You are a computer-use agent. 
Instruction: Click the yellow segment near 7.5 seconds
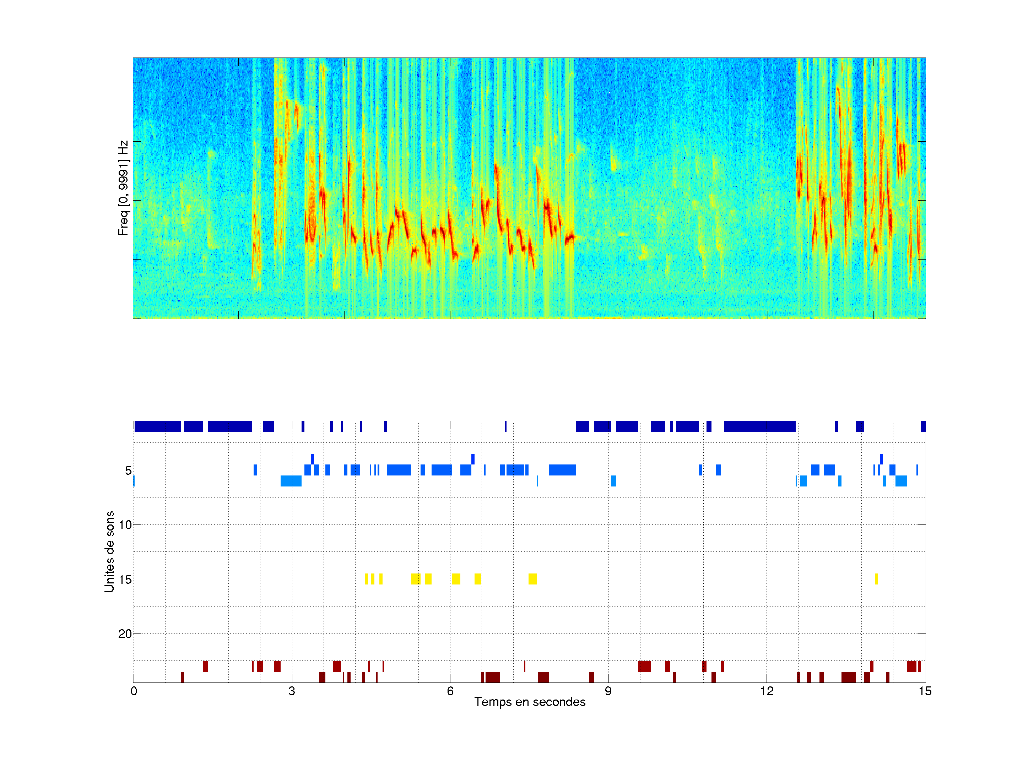(x=532, y=579)
